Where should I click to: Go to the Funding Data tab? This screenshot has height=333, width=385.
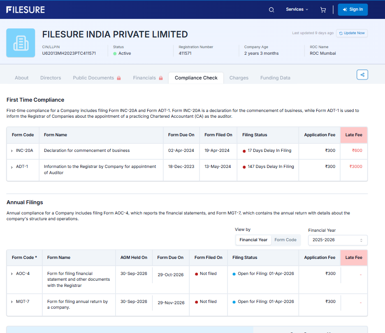tap(275, 78)
